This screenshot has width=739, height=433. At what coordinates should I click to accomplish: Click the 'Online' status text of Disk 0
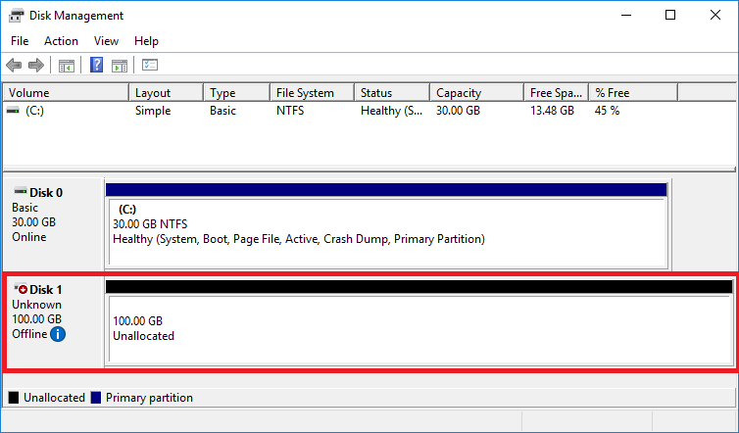click(29, 237)
